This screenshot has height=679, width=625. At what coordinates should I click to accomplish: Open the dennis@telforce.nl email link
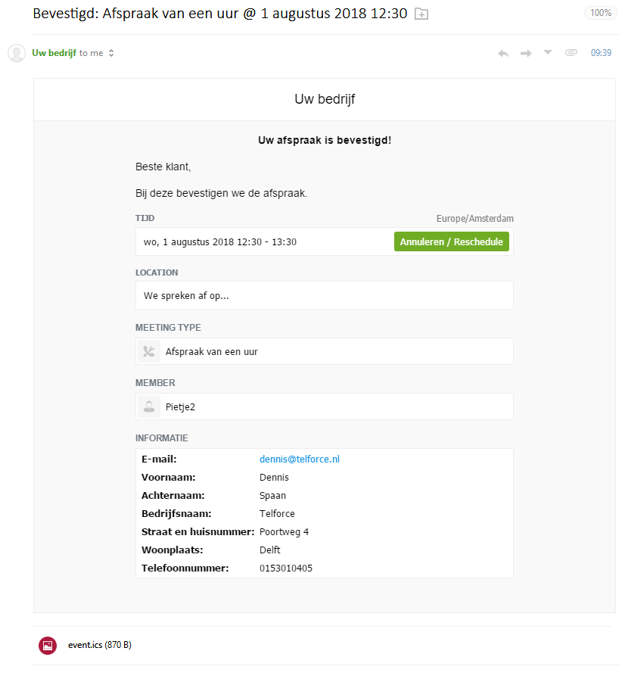click(300, 459)
